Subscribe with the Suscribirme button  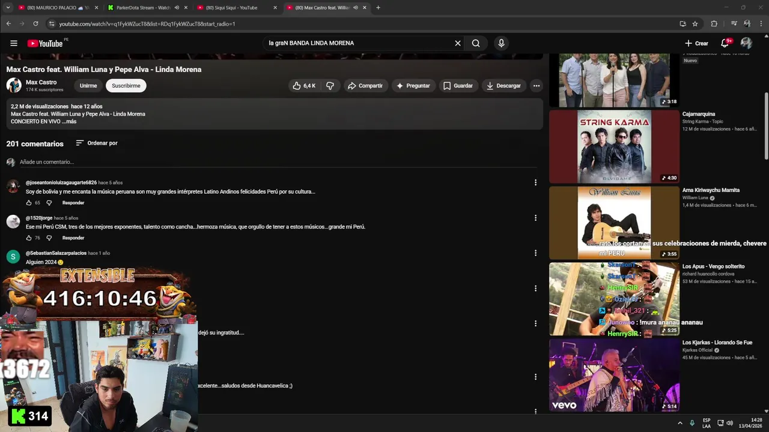click(126, 86)
